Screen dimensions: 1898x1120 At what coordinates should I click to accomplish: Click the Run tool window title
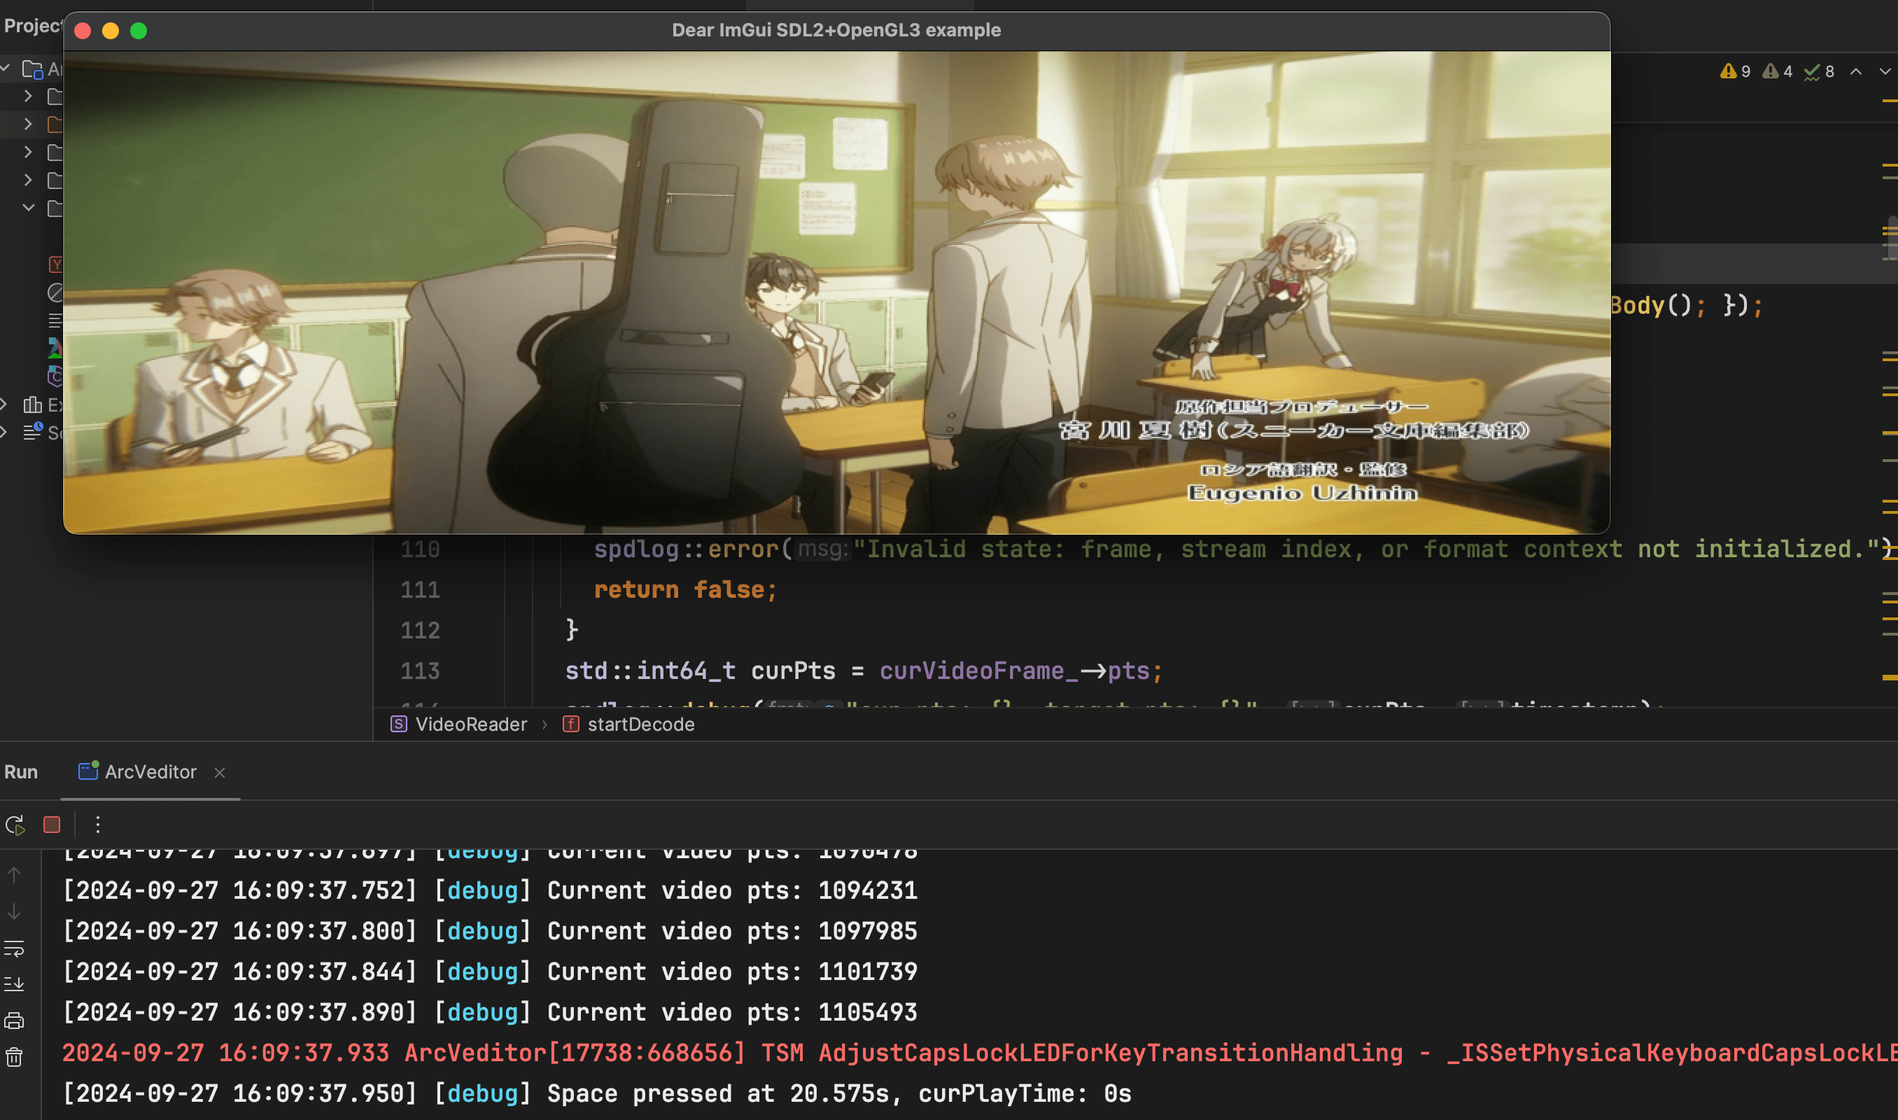click(x=21, y=771)
